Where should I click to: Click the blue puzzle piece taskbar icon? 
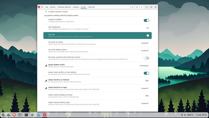click(x=38, y=115)
